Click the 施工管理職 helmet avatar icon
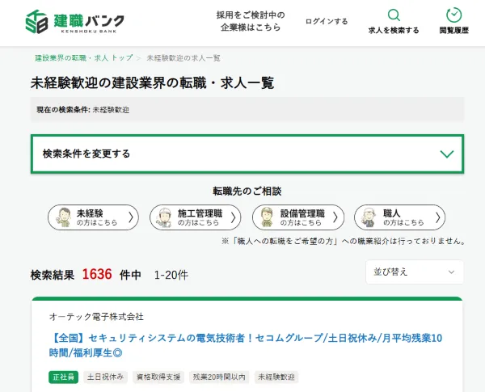 point(164,217)
